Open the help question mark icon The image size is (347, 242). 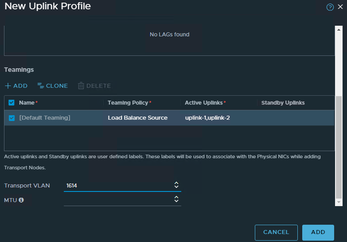tap(330, 7)
